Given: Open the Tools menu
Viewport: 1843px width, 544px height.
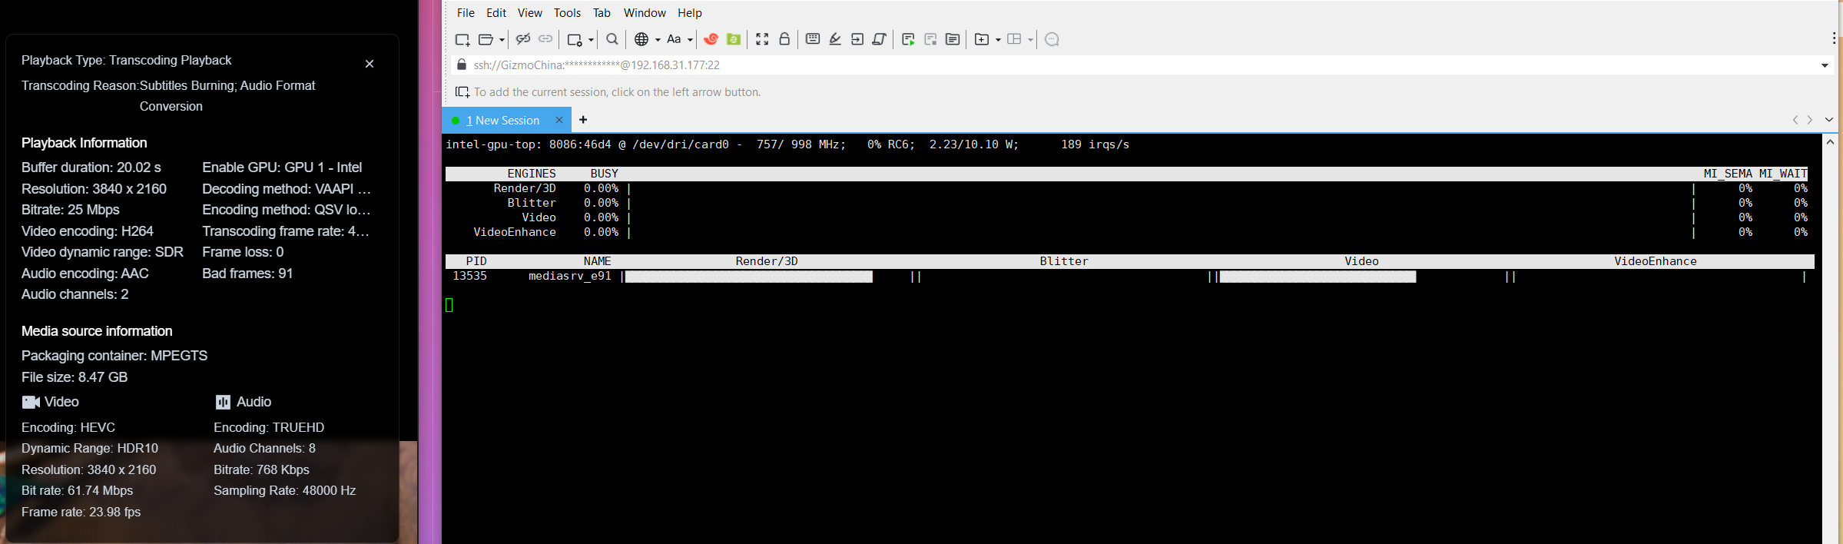Looking at the screenshot, I should click(x=567, y=13).
